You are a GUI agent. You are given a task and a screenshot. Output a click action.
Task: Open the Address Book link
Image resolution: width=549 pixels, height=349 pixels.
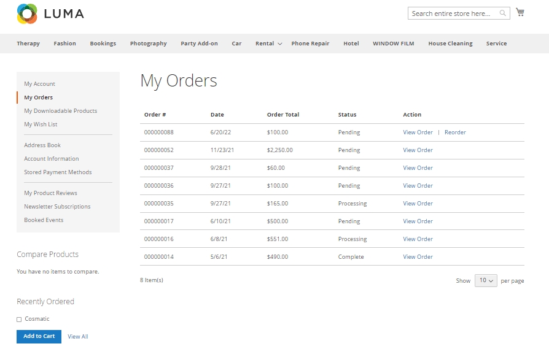[x=42, y=145]
